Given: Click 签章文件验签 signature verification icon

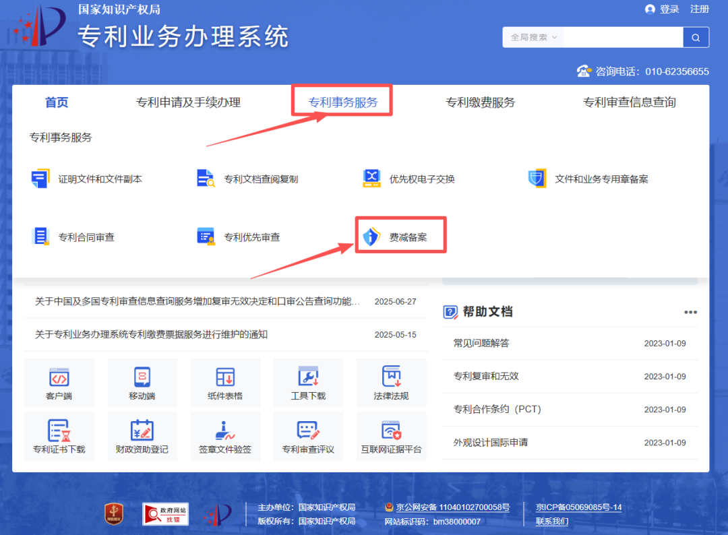Looking at the screenshot, I should click(x=225, y=435).
